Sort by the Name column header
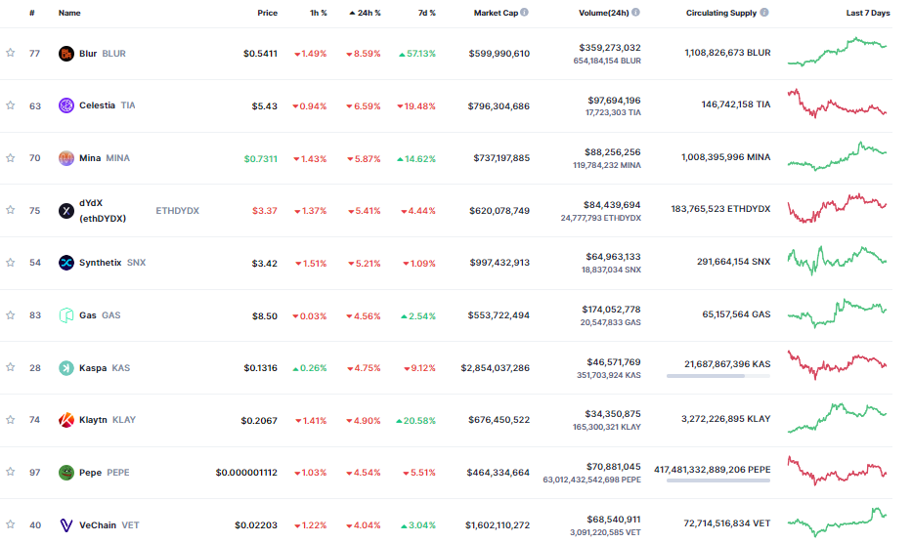 [69, 13]
